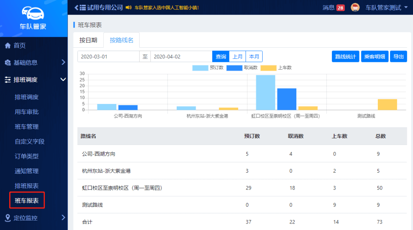Click the 基础信息 gear icon
Image resolution: width=413 pixels, height=230 pixels.
click(8, 63)
